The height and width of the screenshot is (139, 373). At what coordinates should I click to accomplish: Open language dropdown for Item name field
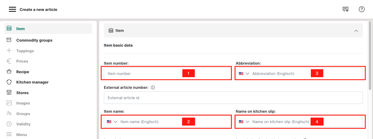tap(112, 122)
